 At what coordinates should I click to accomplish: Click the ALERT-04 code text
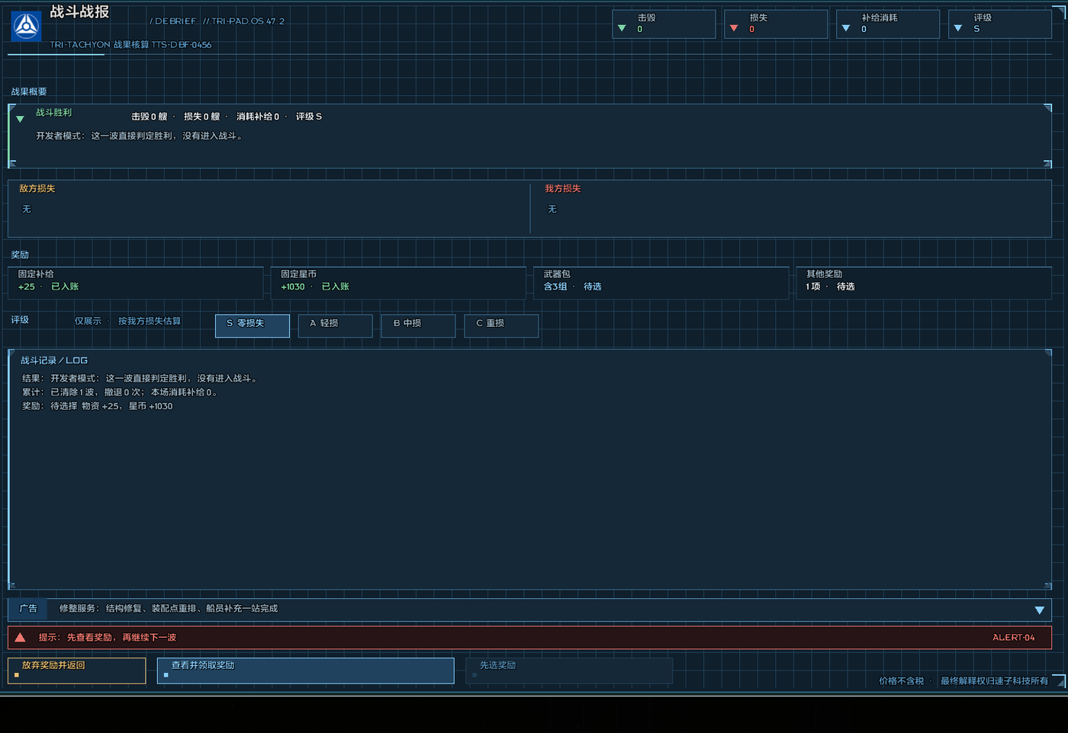point(1013,637)
